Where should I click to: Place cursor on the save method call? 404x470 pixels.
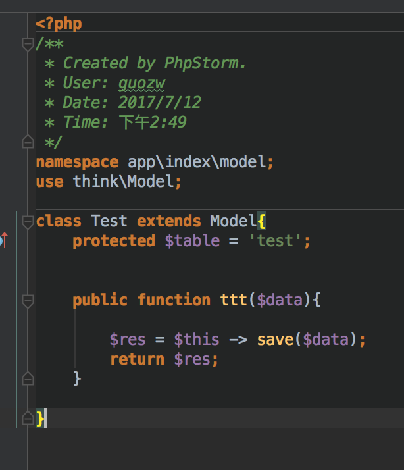coord(274,340)
